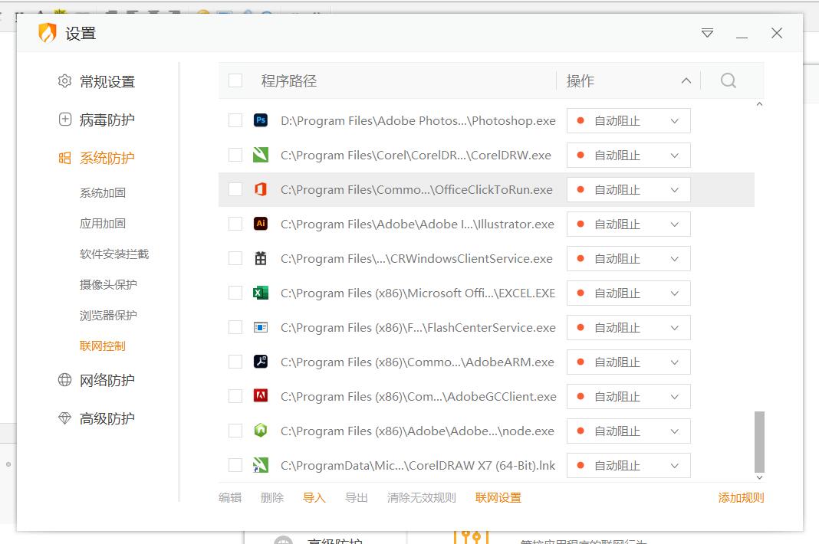Click the AdobeGCClient.exe red icon
Viewport: 819px width, 544px height.
[x=261, y=396]
